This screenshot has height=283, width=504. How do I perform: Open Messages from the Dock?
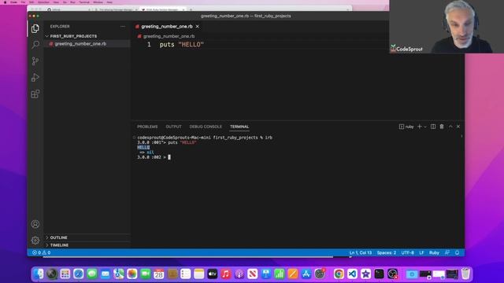pyautogui.click(x=92, y=274)
